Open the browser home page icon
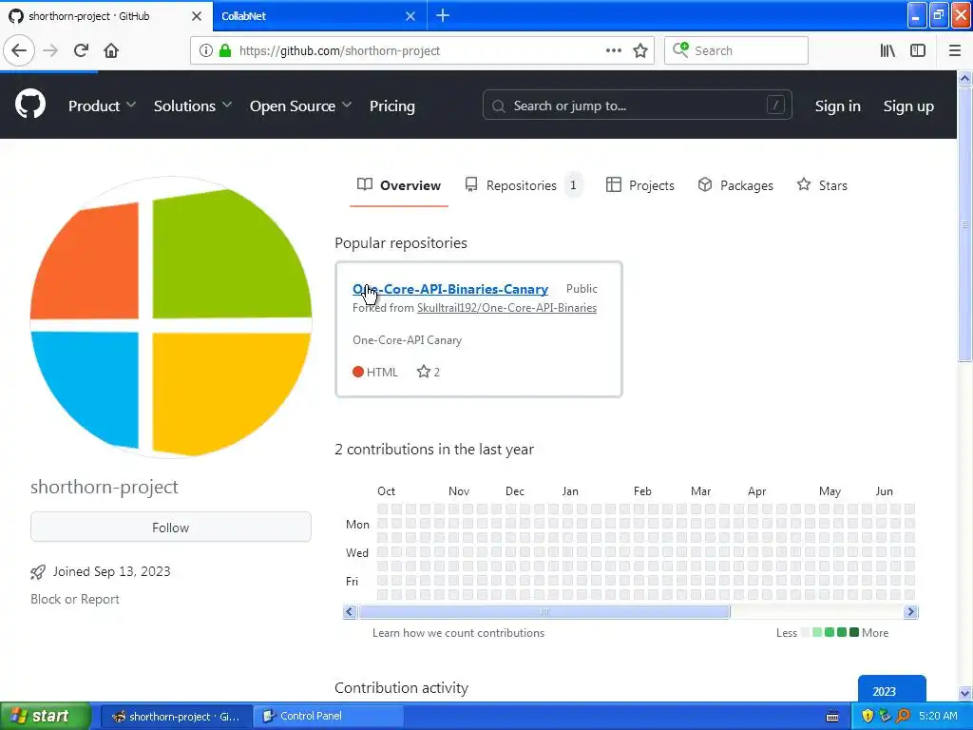 [x=111, y=50]
